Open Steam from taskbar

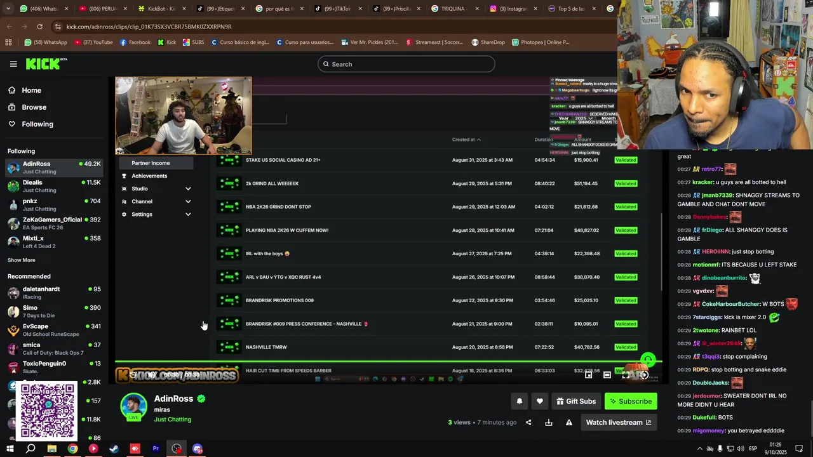(114, 449)
